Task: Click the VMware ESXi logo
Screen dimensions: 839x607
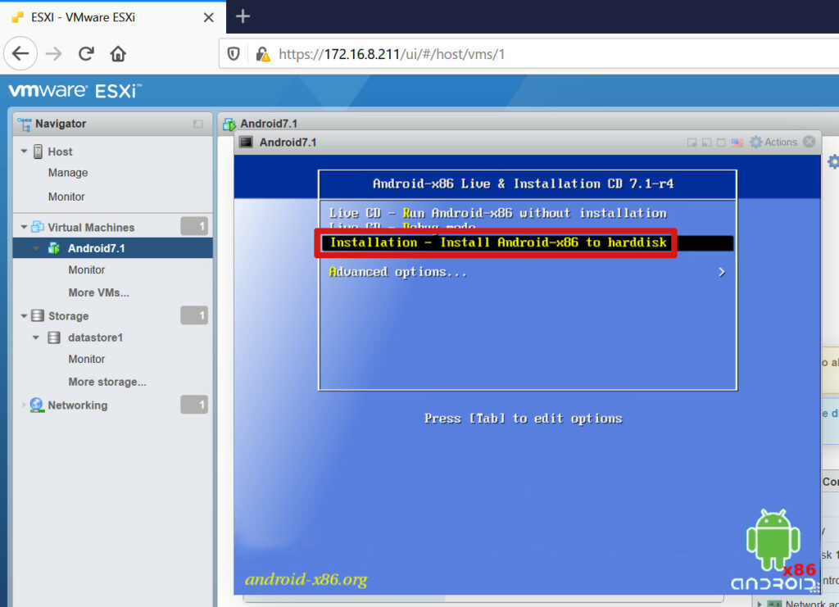Action: 75,91
